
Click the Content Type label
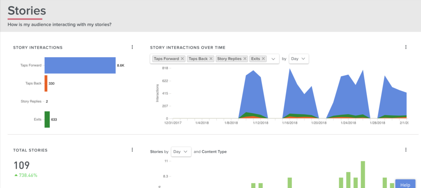pos(214,152)
